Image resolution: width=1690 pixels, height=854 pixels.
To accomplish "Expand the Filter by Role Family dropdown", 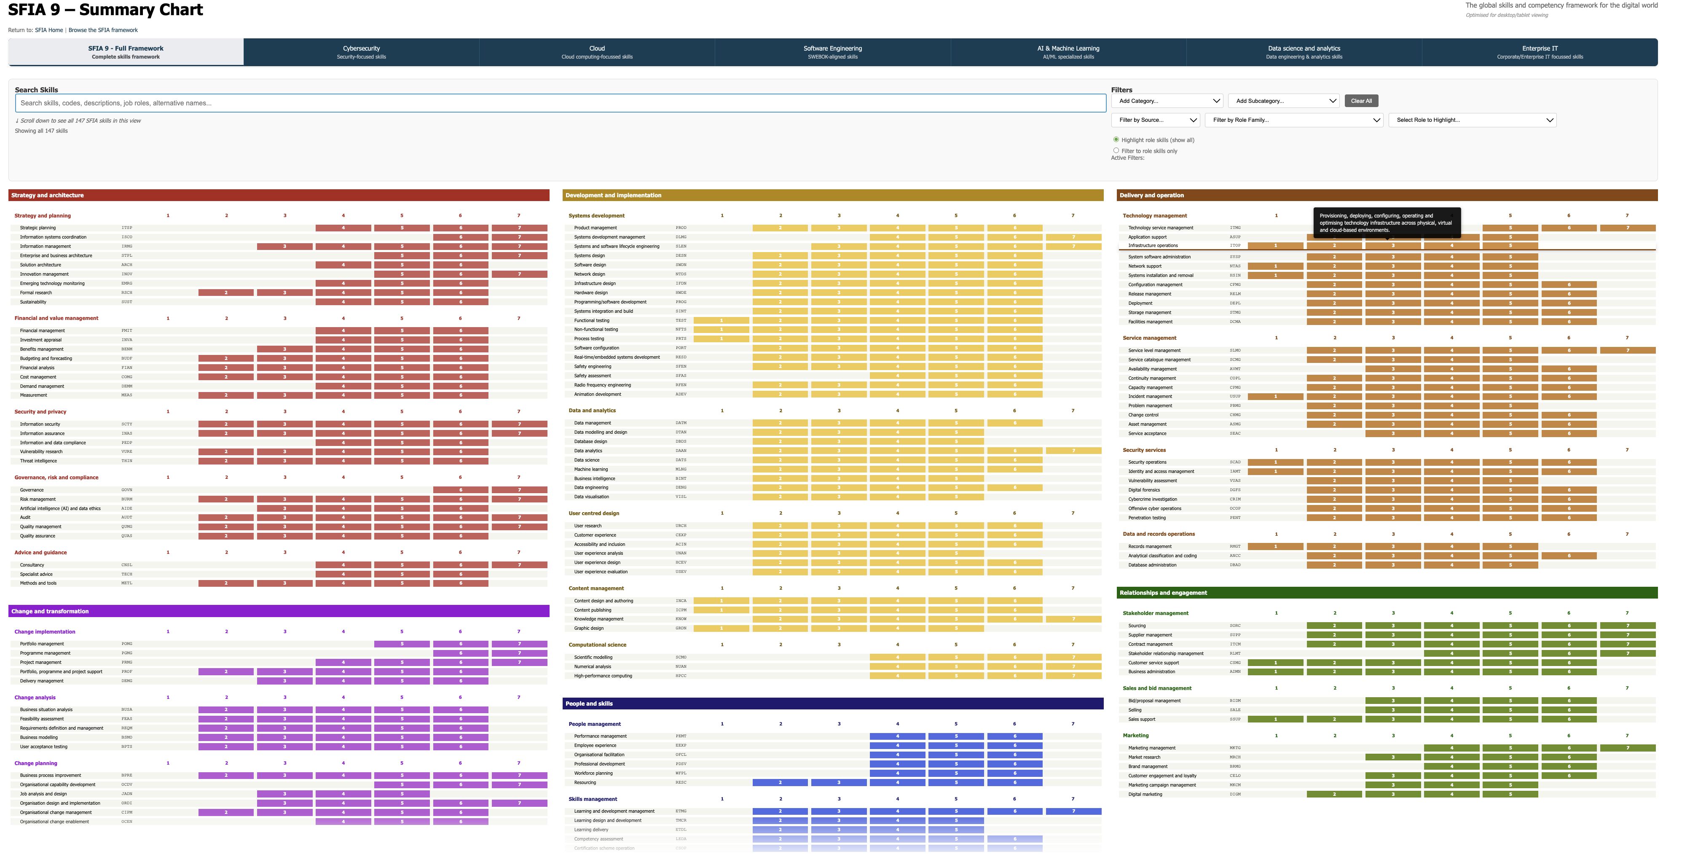I will pos(1294,120).
